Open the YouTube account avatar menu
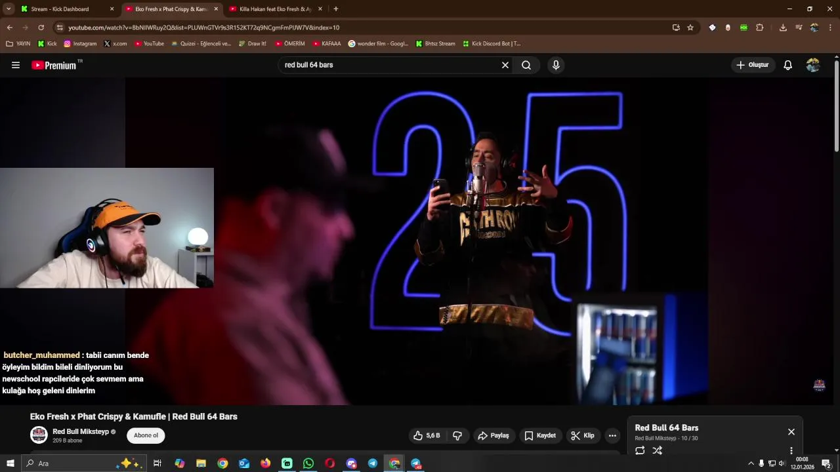This screenshot has height=472, width=840. (813, 65)
